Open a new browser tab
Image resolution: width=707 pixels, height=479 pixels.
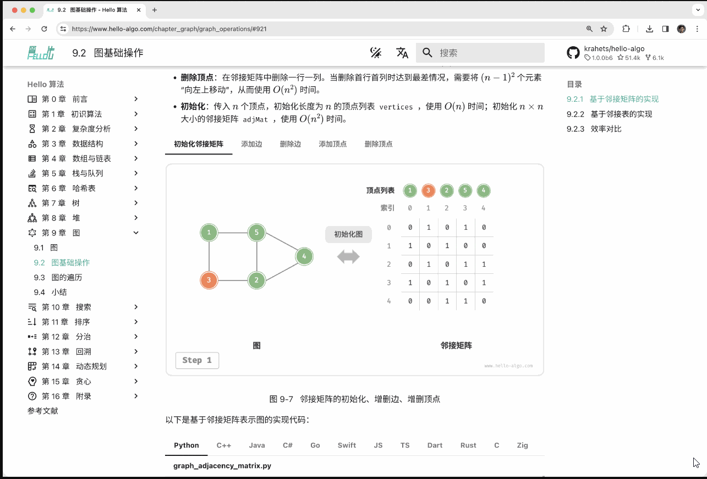[x=155, y=10]
